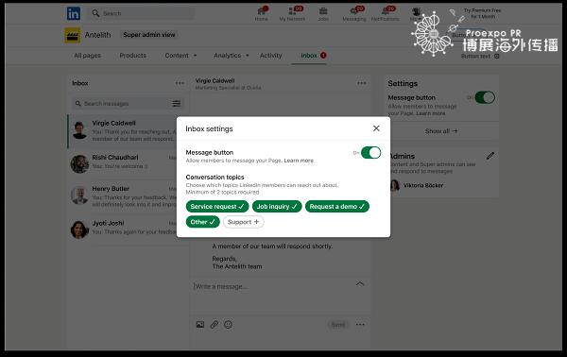Open My Network icon

(x=292, y=14)
